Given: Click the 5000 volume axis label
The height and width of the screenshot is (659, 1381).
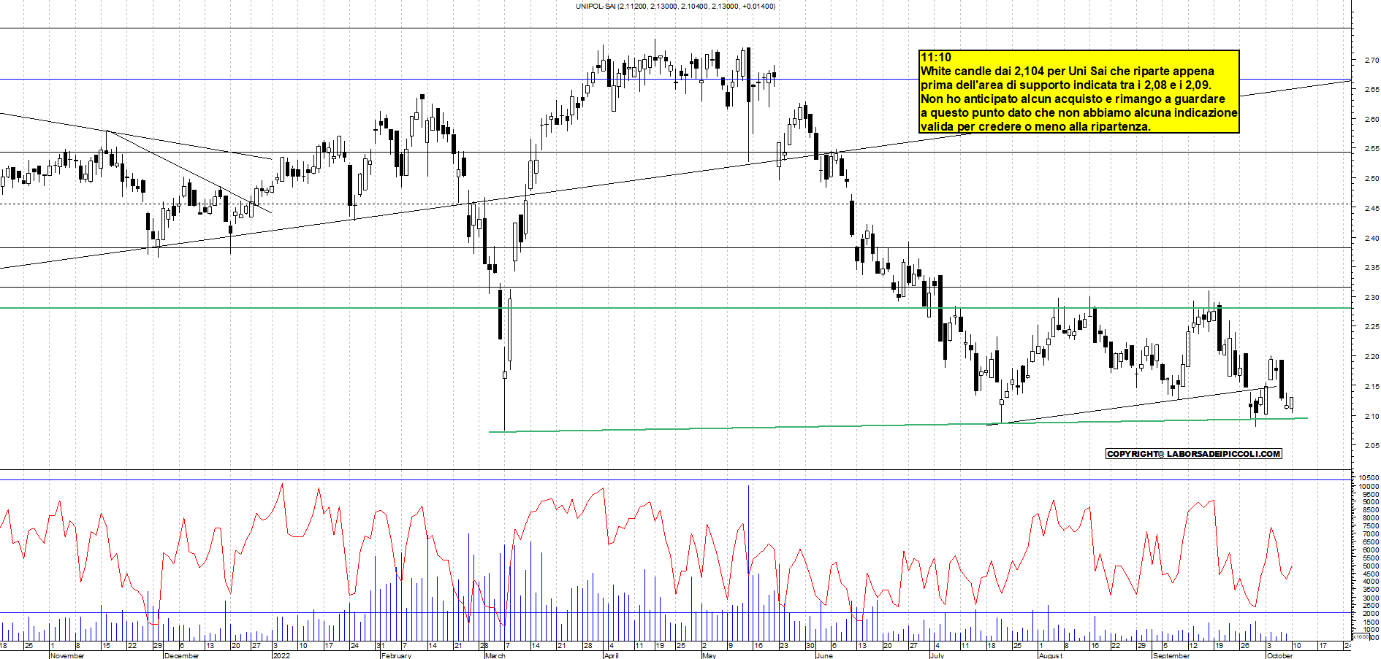Looking at the screenshot, I should (1369, 566).
